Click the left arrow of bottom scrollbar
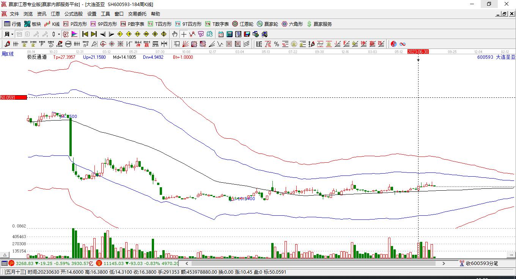 tap(187, 263)
